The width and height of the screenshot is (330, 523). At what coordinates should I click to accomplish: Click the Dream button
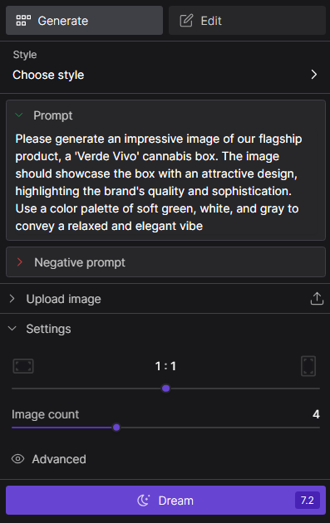(165, 501)
